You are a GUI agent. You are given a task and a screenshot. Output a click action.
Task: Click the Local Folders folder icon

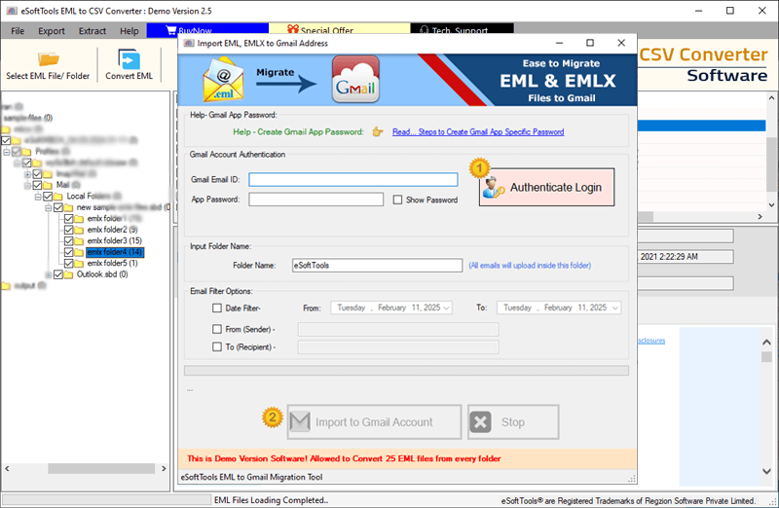click(x=58, y=197)
